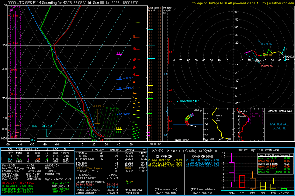Click the Storm Slinky label
The width and height of the screenshot is (295, 196).
(x=181, y=140)
